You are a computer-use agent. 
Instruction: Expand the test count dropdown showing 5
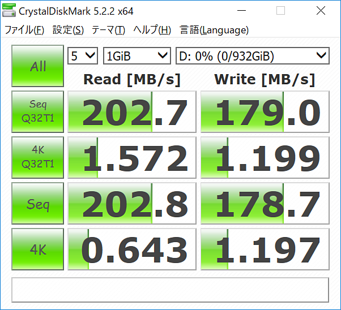(83, 56)
